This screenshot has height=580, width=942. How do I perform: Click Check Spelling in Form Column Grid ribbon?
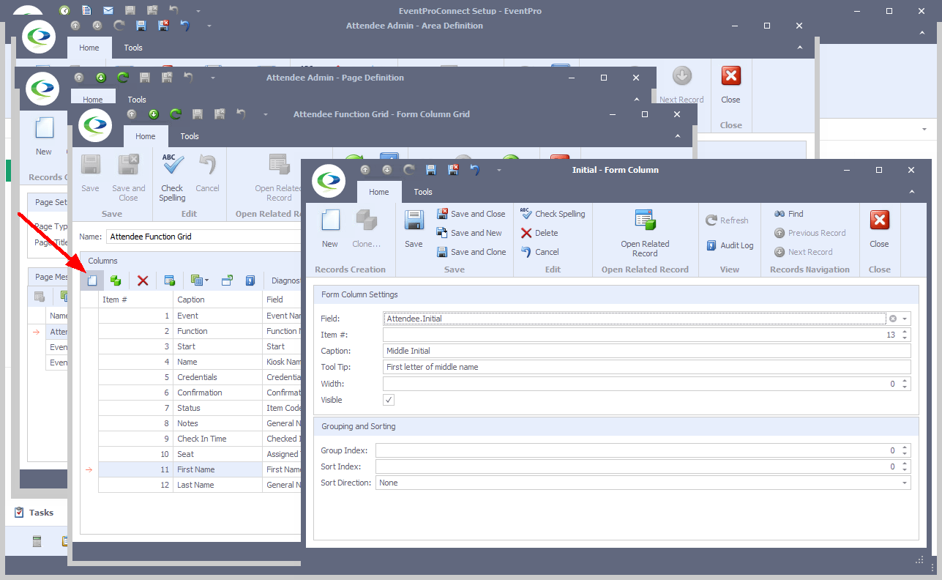pos(172,177)
